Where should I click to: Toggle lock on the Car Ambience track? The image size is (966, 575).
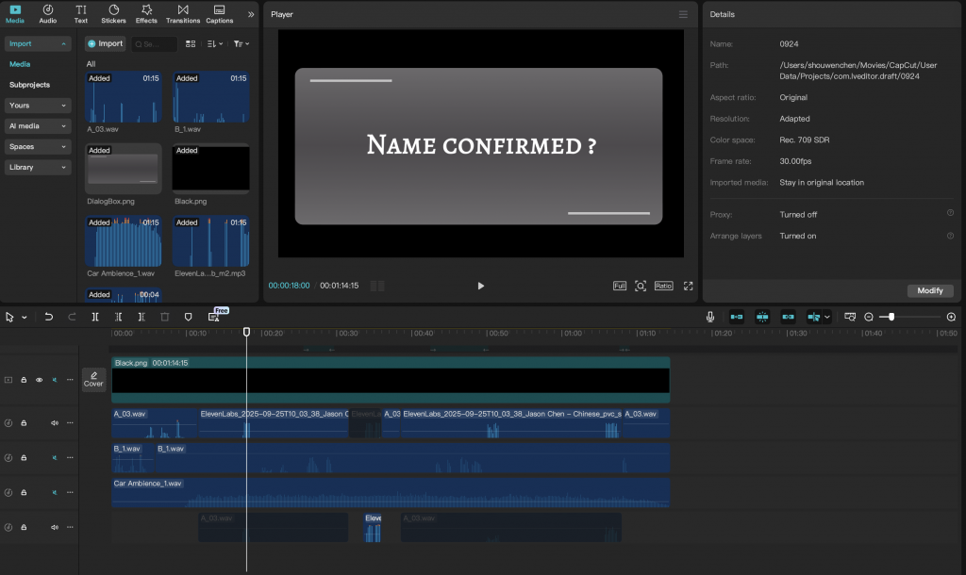(x=24, y=492)
